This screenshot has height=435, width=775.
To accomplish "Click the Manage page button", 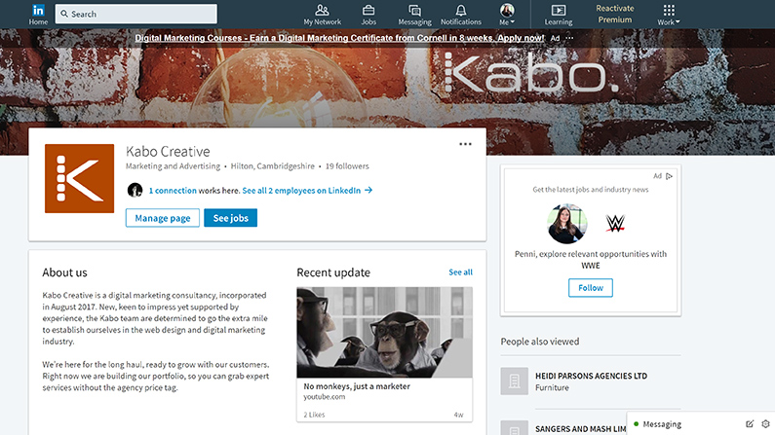I will tap(163, 218).
